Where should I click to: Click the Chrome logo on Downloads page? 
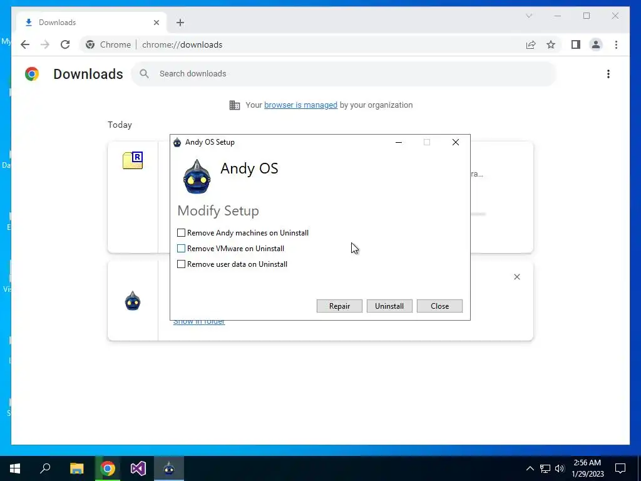(32, 74)
